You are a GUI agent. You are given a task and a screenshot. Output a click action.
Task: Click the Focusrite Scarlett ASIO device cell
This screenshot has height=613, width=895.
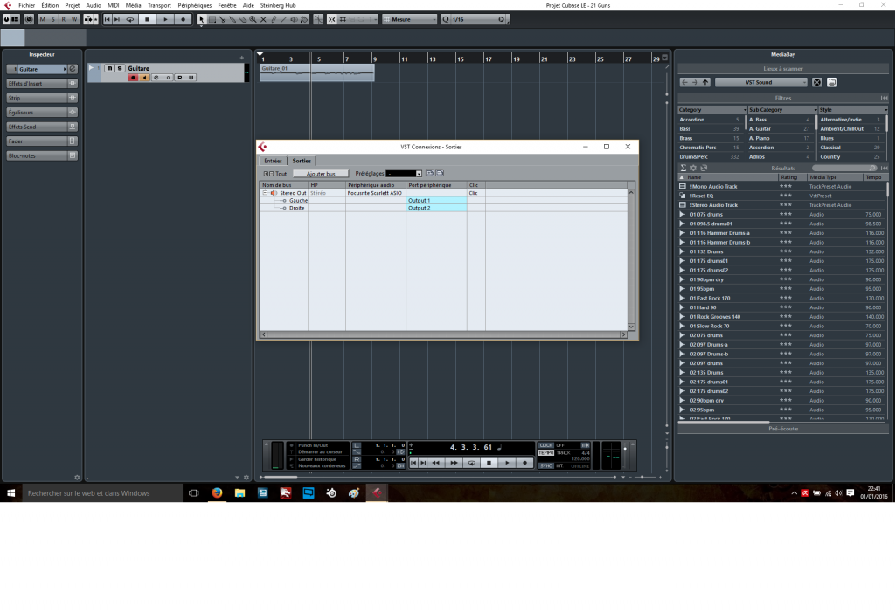point(375,193)
